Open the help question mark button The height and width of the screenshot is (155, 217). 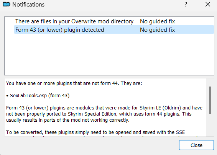[186, 5]
